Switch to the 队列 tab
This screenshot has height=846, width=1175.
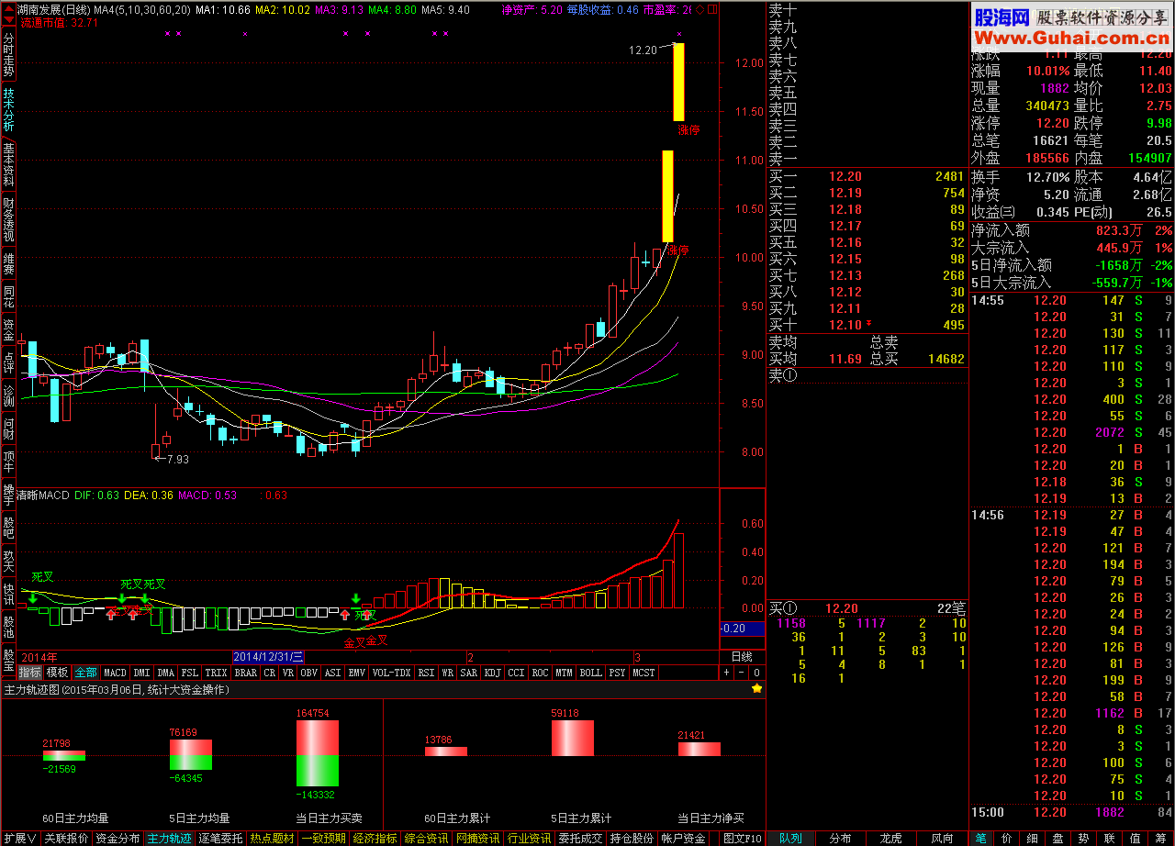pyautogui.click(x=790, y=839)
